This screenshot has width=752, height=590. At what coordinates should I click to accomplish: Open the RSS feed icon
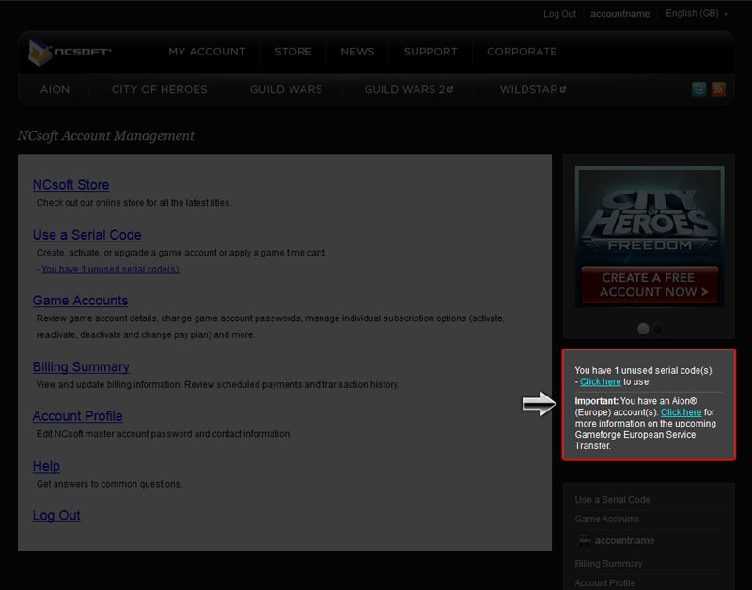pyautogui.click(x=718, y=89)
